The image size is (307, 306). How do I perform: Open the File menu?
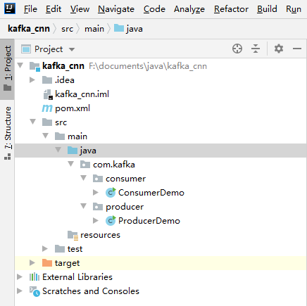pos(30,9)
